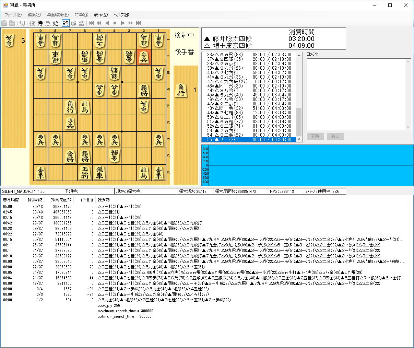Click the 待 (take back) toolbar icon
The width and height of the screenshot is (414, 348).
click(40, 23)
